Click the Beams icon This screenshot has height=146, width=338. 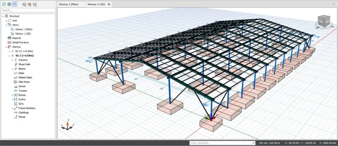[x=16, y=69]
